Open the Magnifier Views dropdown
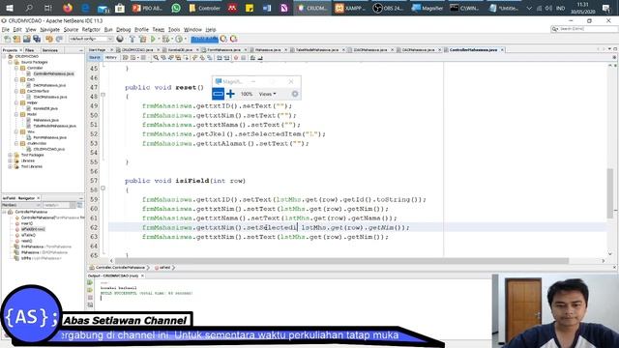This screenshot has width=619, height=348. coord(267,94)
